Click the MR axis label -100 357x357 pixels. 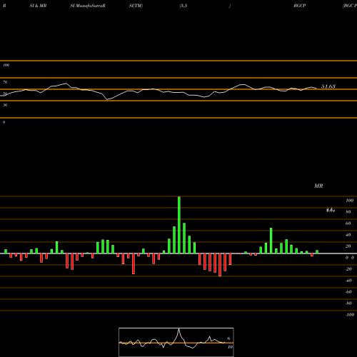[x=350, y=315]
